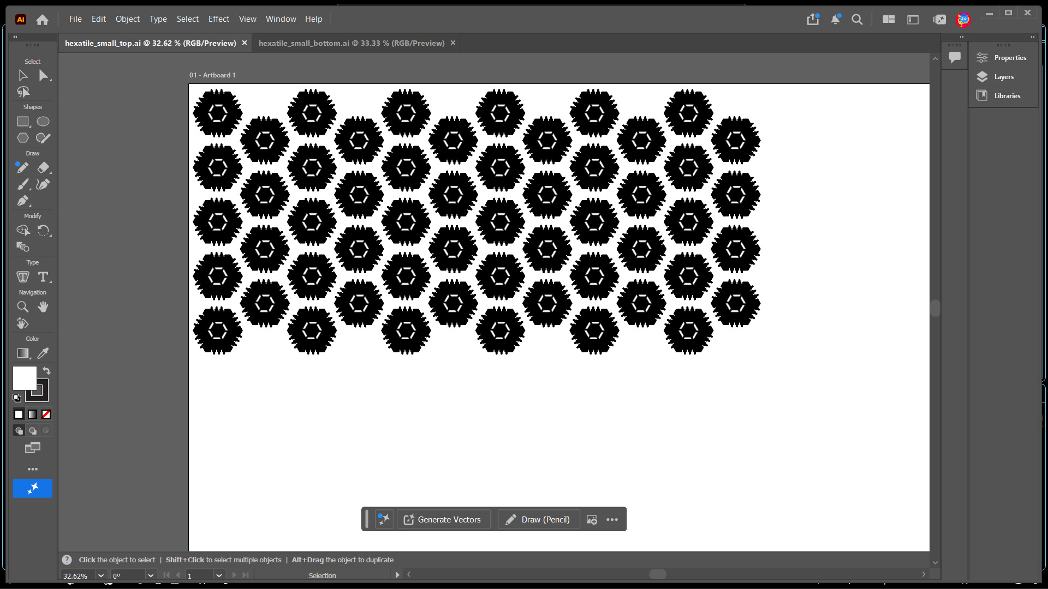Viewport: 1048px width, 589px height.
Task: Open the Object menu
Action: (128, 19)
